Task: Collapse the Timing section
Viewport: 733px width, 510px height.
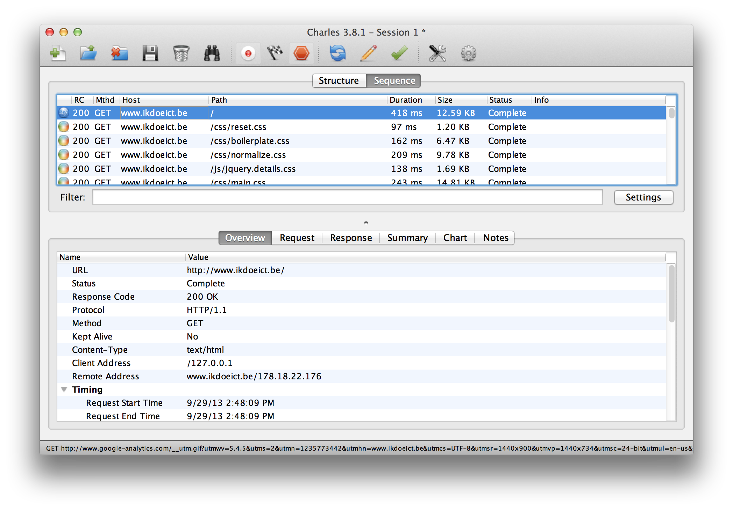Action: 64,389
